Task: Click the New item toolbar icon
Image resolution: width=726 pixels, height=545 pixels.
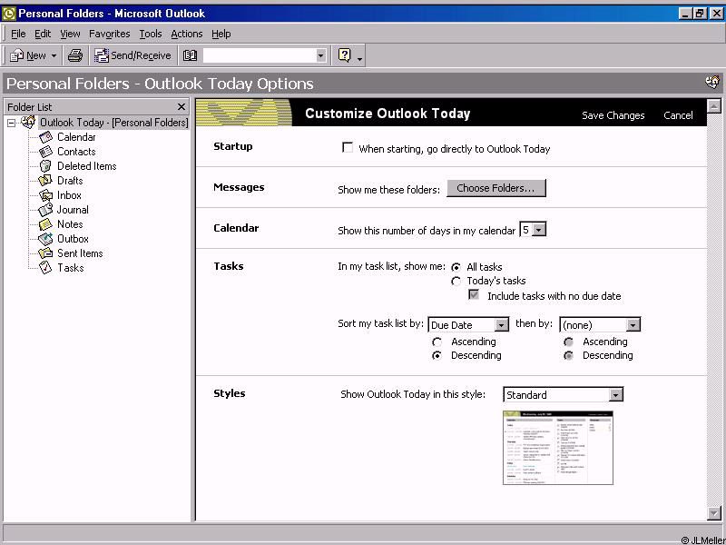Action: click(x=16, y=55)
